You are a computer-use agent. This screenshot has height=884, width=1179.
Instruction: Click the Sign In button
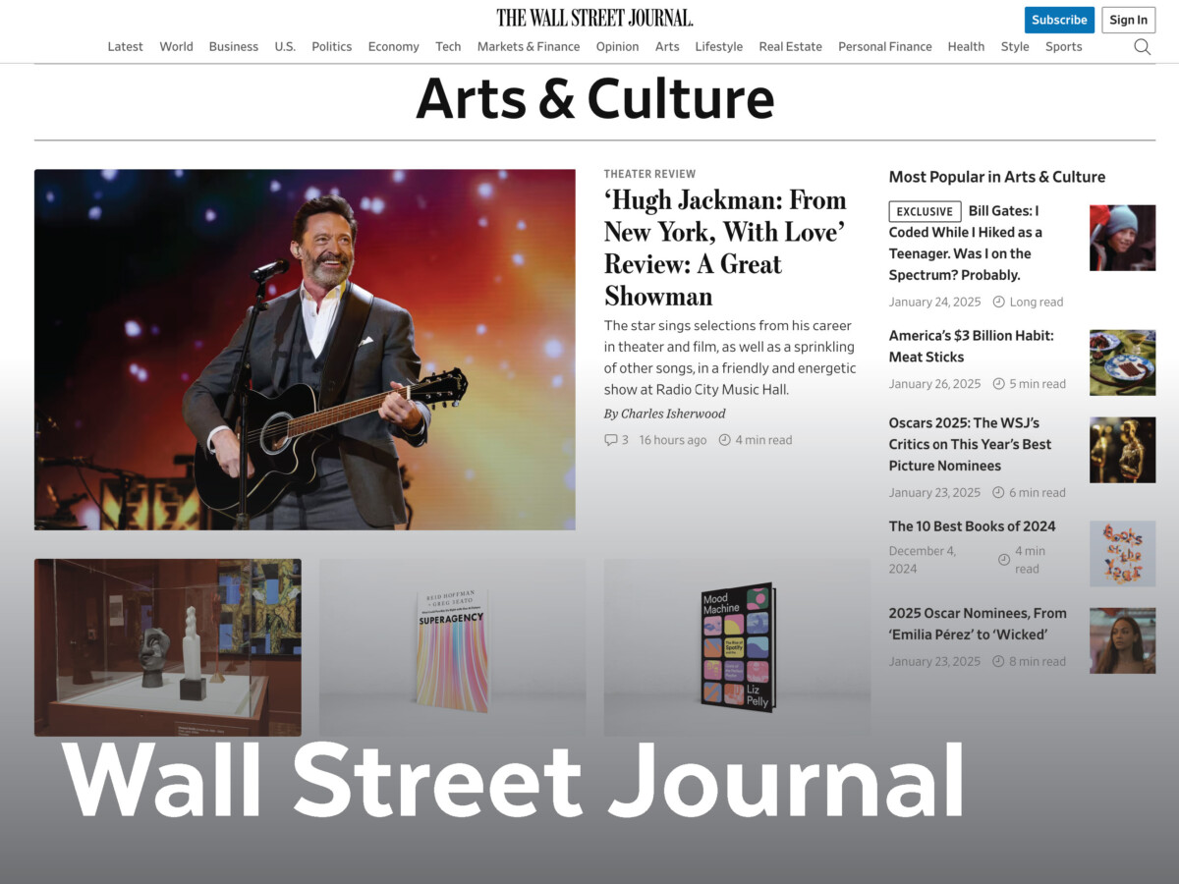click(x=1128, y=20)
